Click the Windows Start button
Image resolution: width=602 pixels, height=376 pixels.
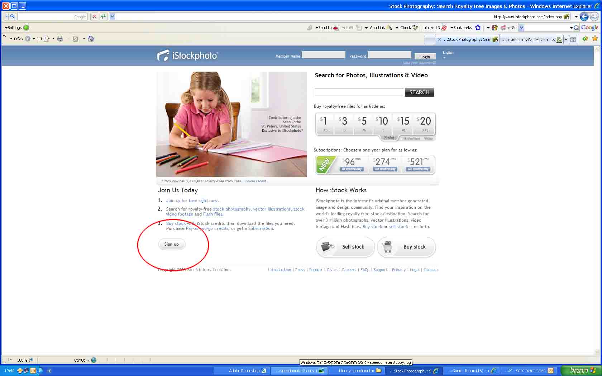click(x=582, y=371)
